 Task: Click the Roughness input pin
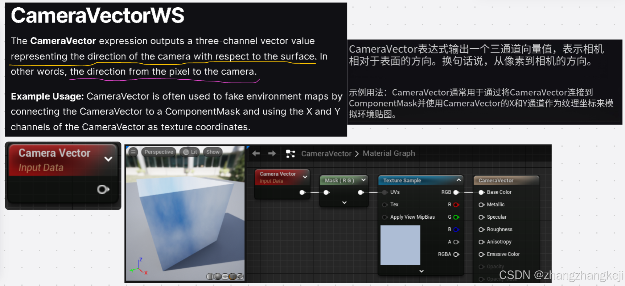481,229
